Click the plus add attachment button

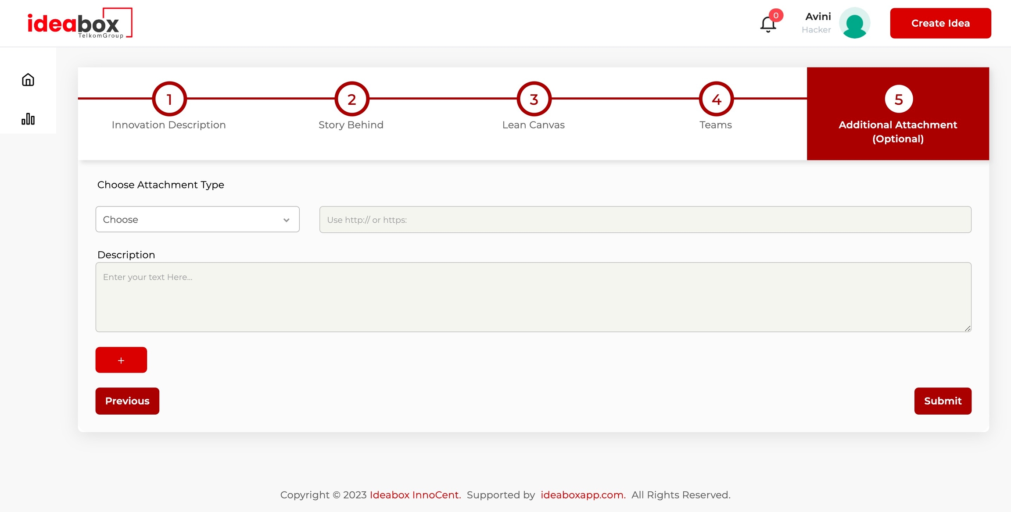coord(121,360)
